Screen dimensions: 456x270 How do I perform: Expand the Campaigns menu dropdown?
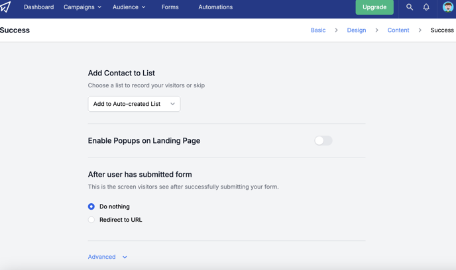[x=83, y=7]
